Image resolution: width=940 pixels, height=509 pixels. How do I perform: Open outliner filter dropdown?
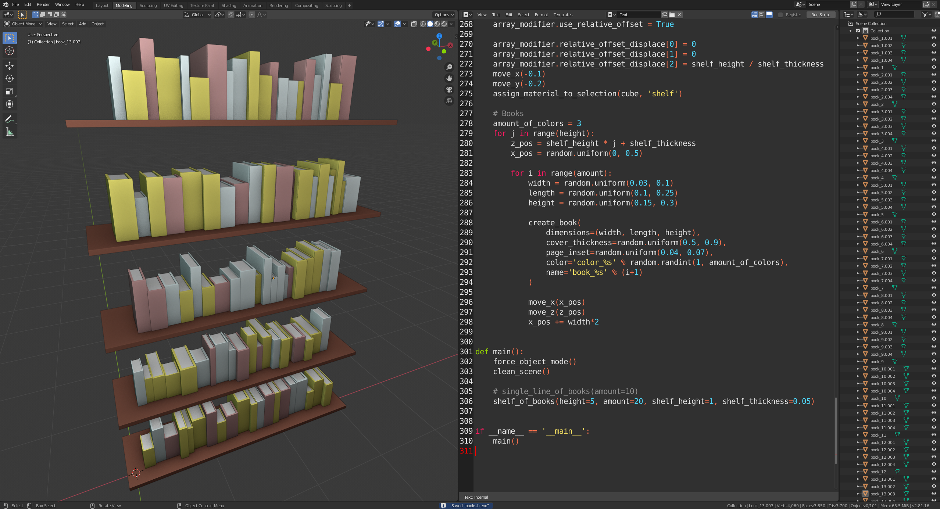(926, 14)
